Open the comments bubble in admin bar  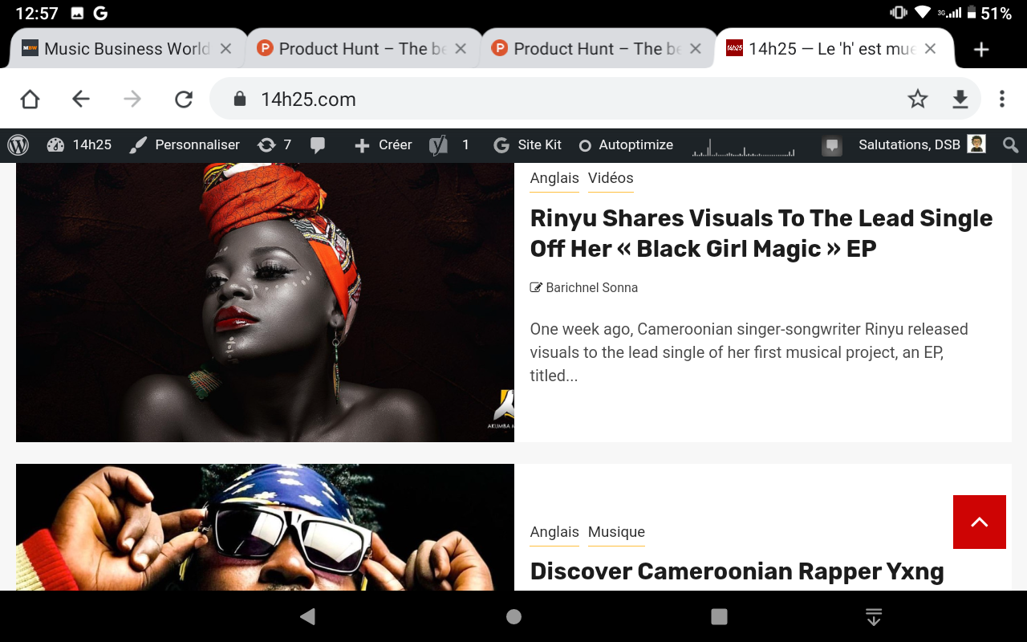318,145
